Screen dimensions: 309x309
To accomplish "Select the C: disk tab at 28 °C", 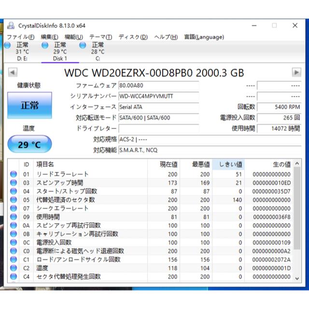I will tap(98, 52).
